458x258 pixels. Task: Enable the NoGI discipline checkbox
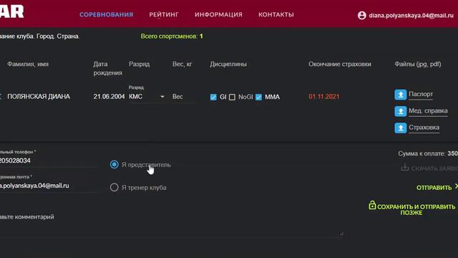[x=232, y=97]
